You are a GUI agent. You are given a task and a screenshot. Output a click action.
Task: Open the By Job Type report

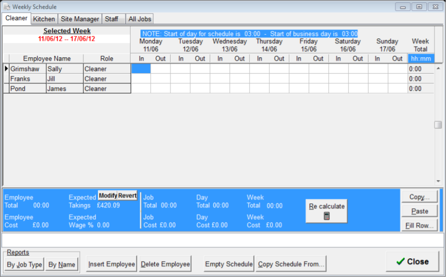point(25,264)
